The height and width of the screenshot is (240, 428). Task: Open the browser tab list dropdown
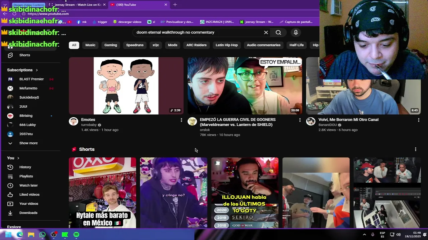coord(5,5)
